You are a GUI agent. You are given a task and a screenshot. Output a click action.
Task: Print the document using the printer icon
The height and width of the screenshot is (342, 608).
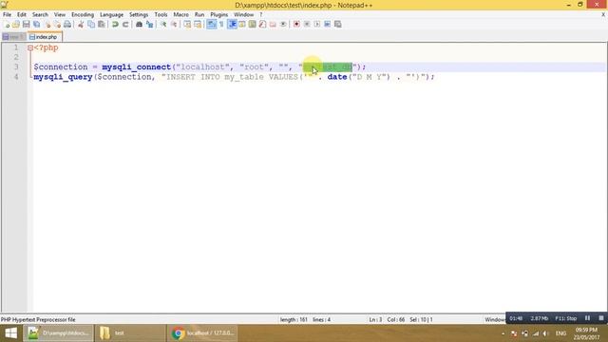pos(67,25)
